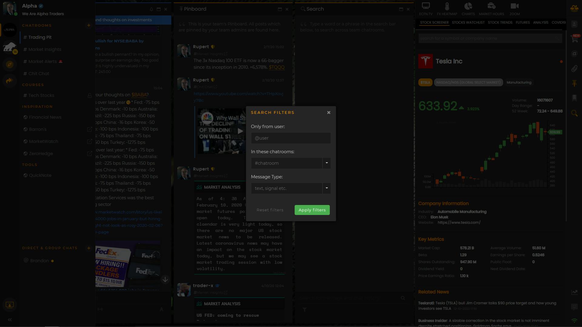Click the orange share arrow icon

click(10, 81)
